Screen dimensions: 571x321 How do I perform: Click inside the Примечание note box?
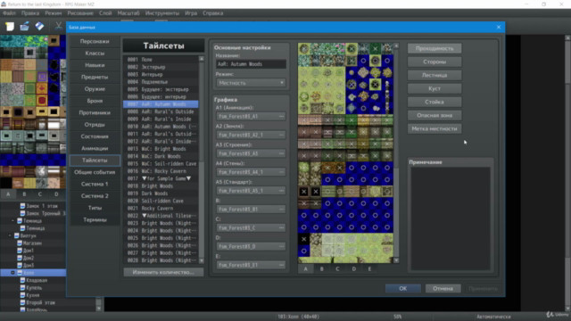click(x=450, y=218)
